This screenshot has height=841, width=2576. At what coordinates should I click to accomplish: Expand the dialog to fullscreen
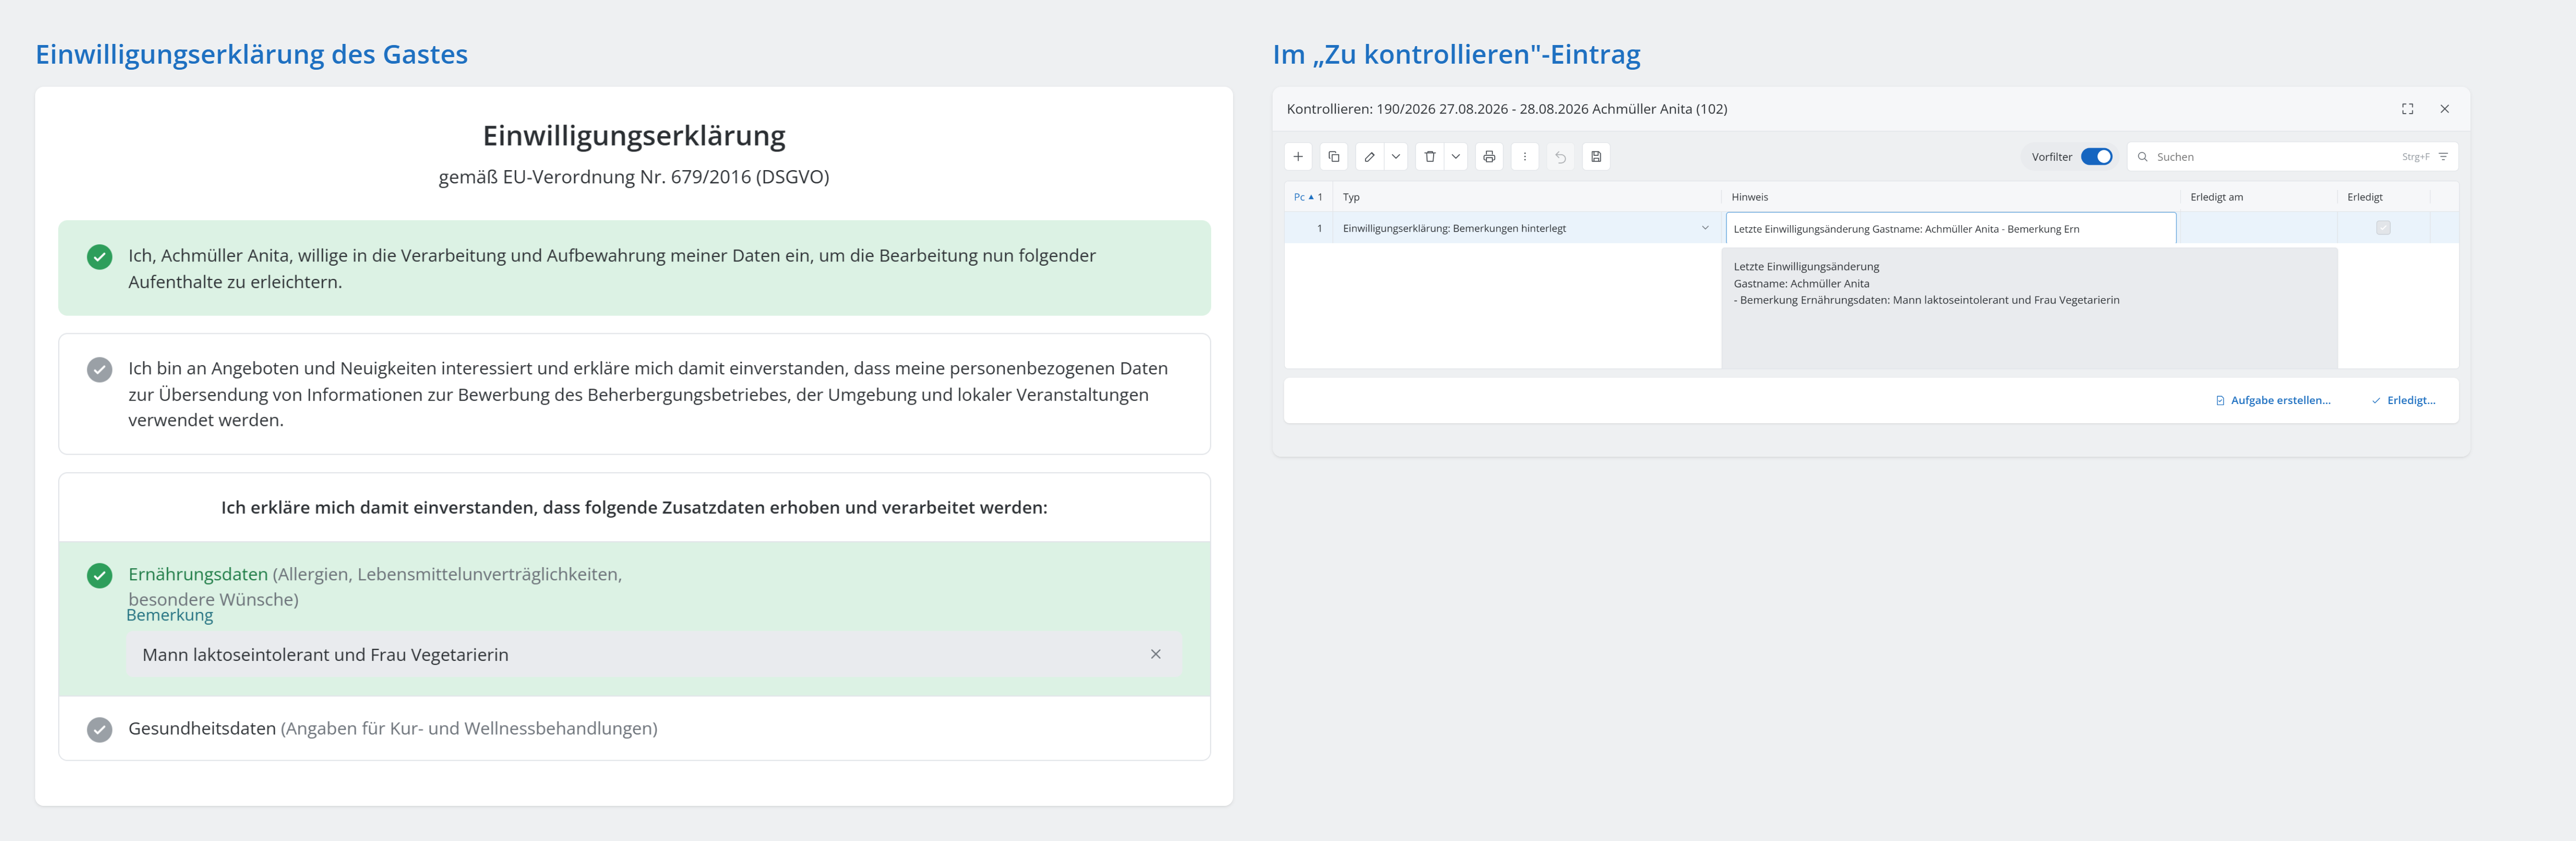click(x=2408, y=109)
